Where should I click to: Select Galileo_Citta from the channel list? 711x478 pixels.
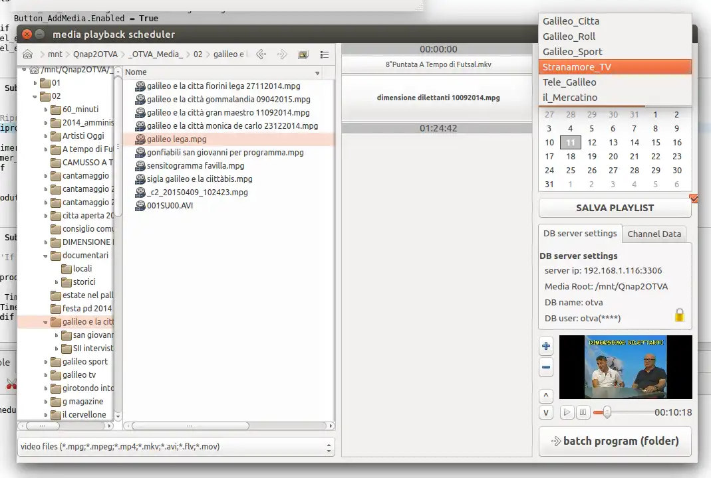(x=615, y=21)
